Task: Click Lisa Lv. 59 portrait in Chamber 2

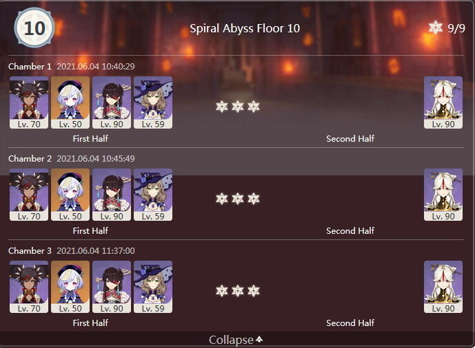Action: point(153,194)
